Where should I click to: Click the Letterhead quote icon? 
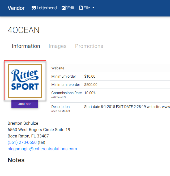coord(34,8)
